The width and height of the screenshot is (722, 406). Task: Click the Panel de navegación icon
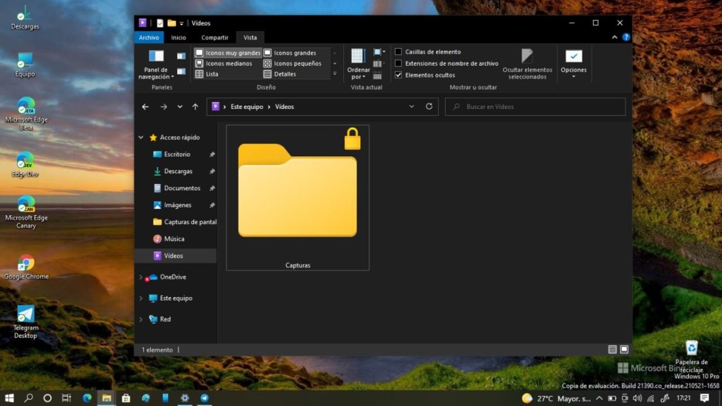point(156,57)
